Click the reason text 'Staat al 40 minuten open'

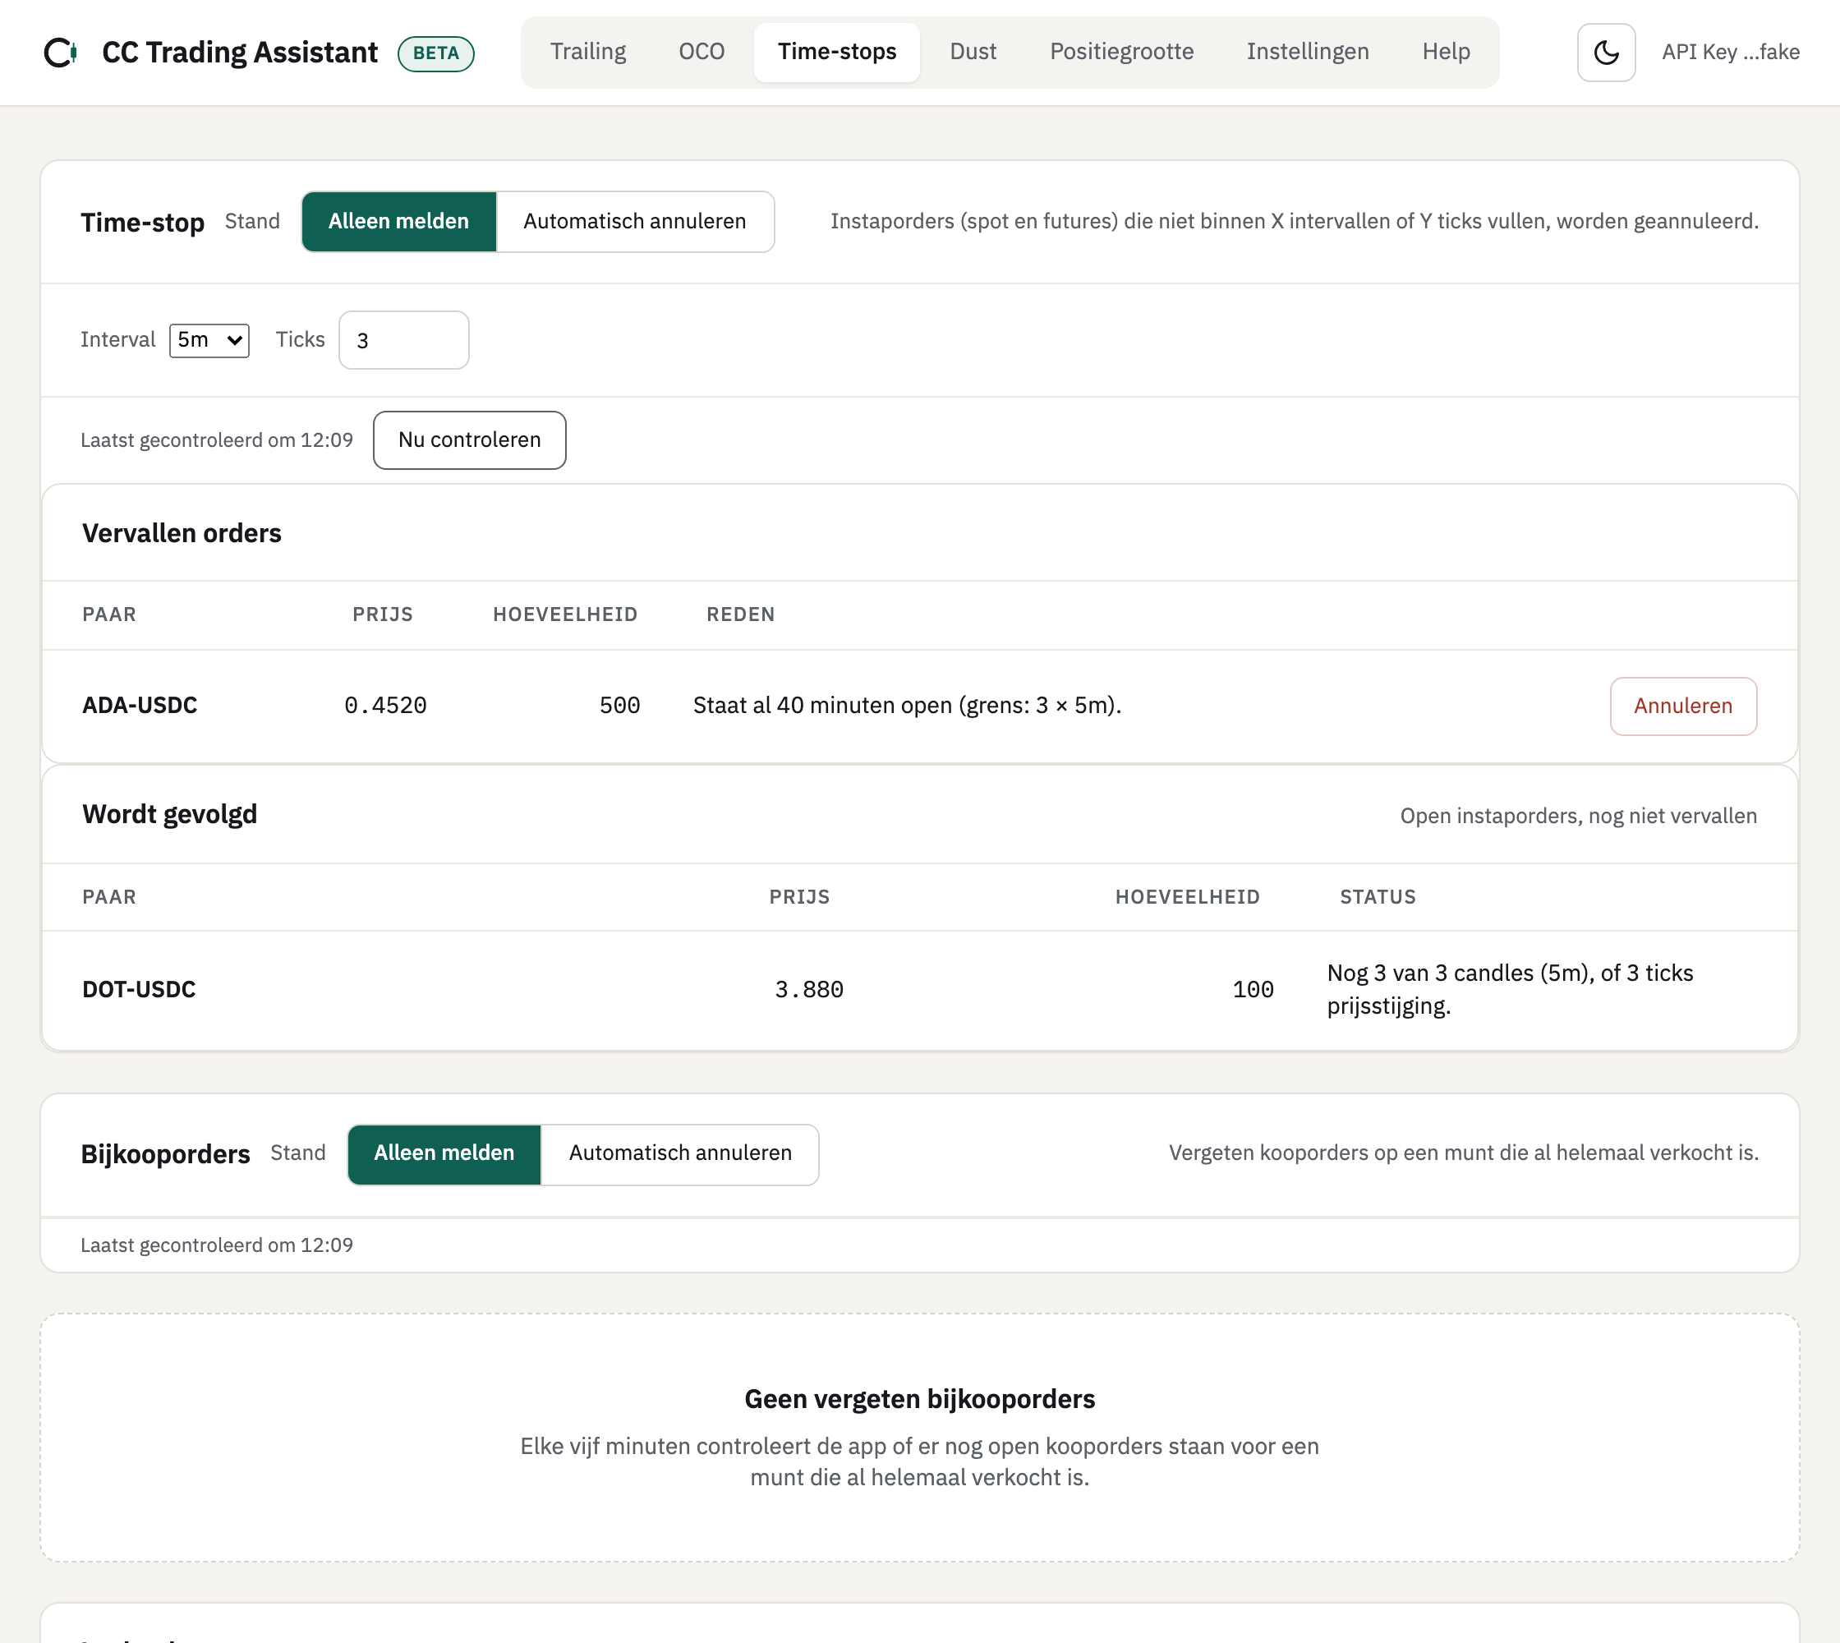[x=907, y=705]
